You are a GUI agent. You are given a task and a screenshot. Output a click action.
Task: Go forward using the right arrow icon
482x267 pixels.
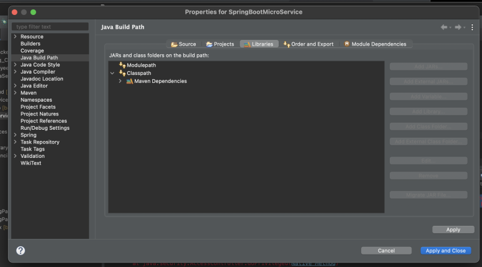coord(458,27)
